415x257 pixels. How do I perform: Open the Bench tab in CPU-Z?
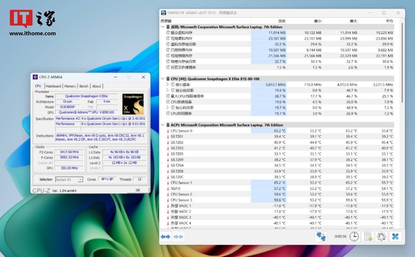tap(84, 86)
